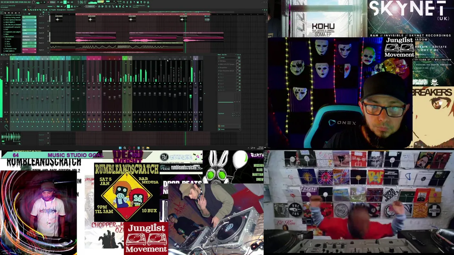Select the Mute tool in playlist

(x=35, y=10)
